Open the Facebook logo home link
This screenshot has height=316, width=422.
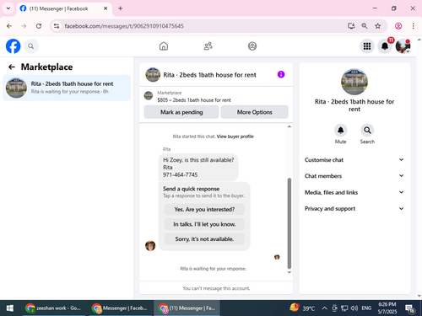pos(14,46)
